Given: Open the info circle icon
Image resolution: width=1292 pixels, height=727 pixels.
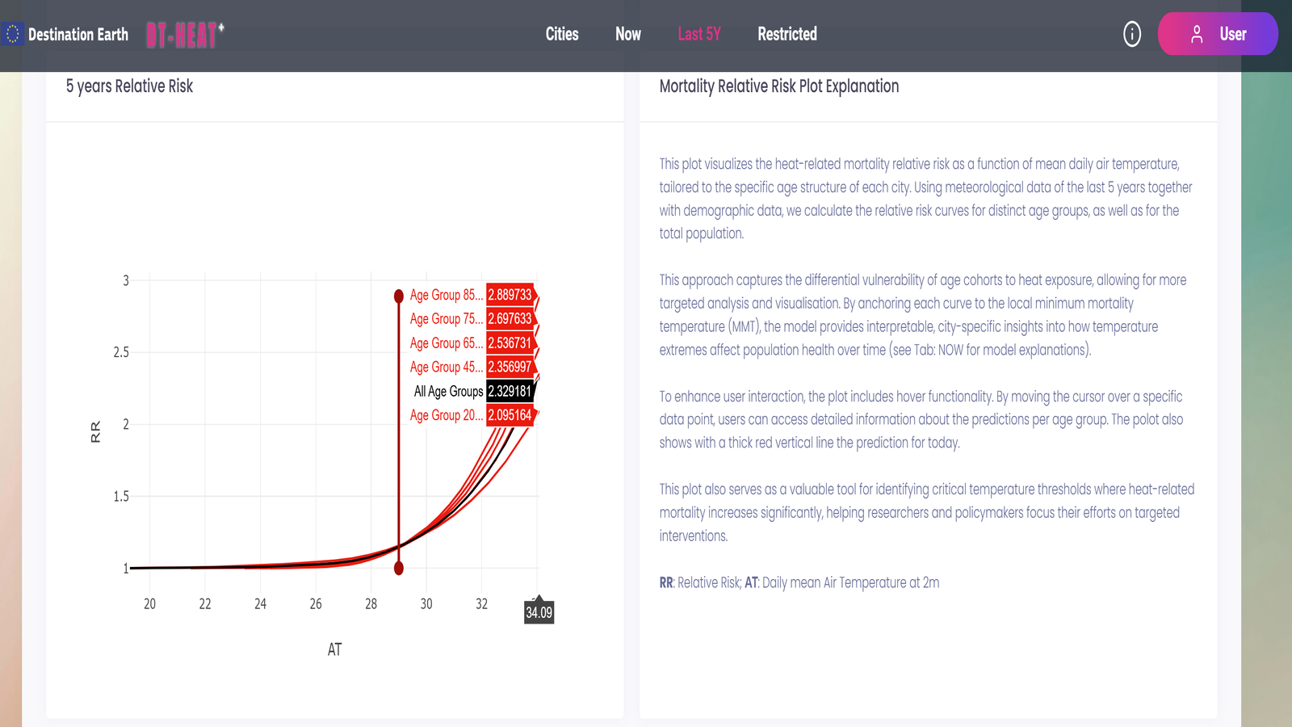Looking at the screenshot, I should click(x=1132, y=35).
